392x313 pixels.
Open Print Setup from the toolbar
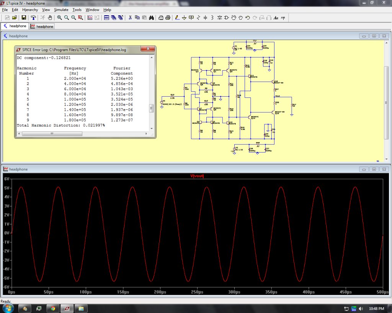coord(161,18)
